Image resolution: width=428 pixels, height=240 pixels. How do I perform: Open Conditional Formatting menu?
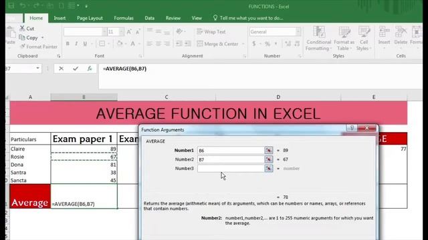(318, 39)
